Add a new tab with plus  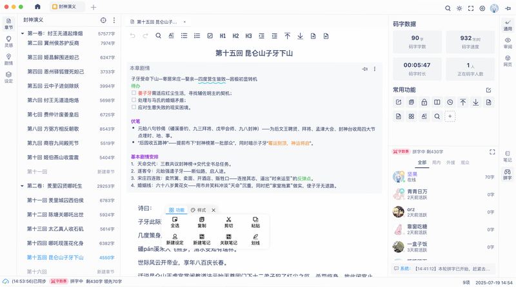(x=94, y=7)
